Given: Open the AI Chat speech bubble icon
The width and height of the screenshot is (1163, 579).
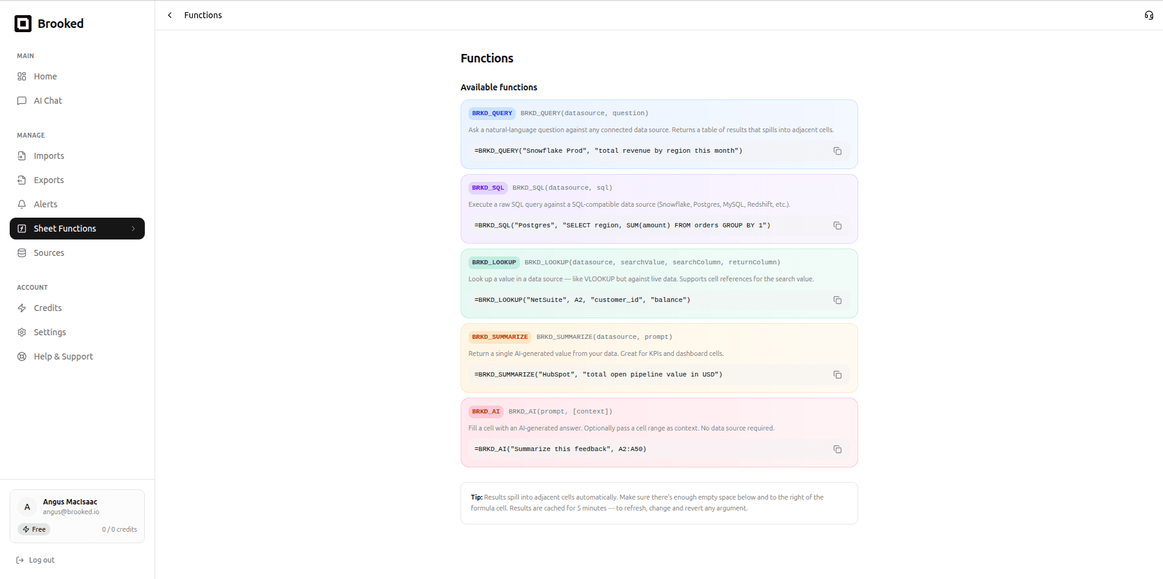Looking at the screenshot, I should click(22, 101).
